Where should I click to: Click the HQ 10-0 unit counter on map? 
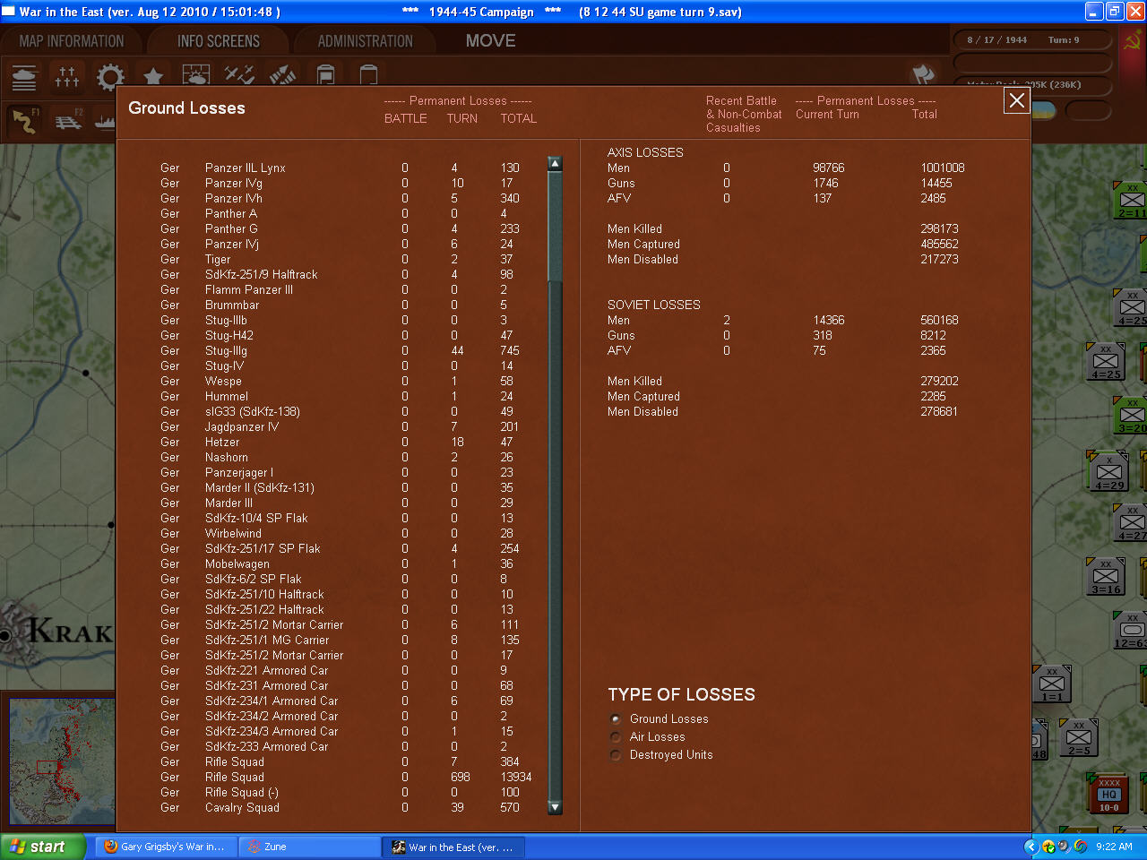tap(1109, 795)
